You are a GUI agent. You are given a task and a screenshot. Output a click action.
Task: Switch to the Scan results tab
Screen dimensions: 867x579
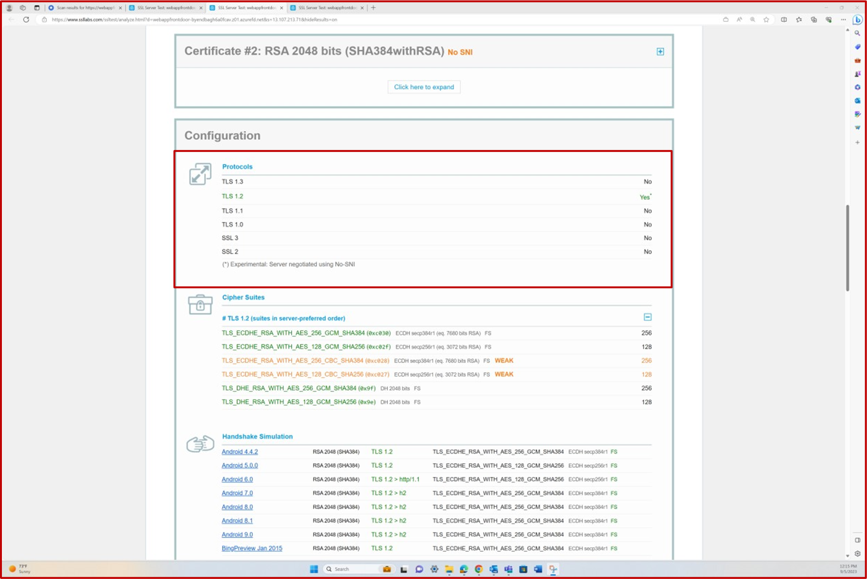pos(84,8)
